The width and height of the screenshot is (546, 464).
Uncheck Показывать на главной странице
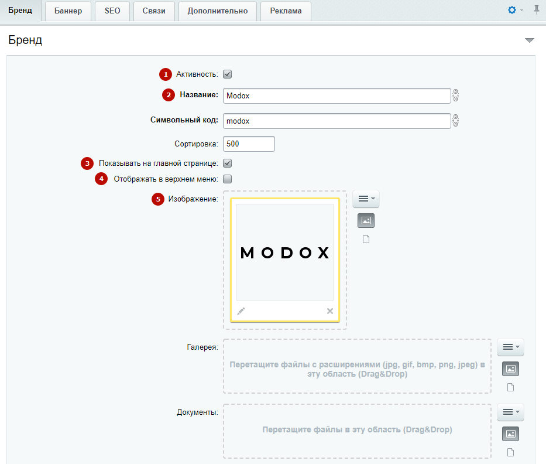[228, 163]
